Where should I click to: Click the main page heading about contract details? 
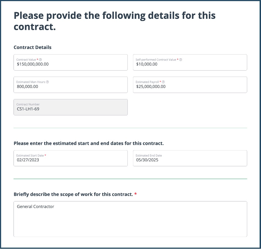point(114,21)
